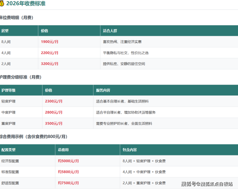238x189 pixels.
Task: Click the 配置类型 column header
Action: click(x=8, y=150)
